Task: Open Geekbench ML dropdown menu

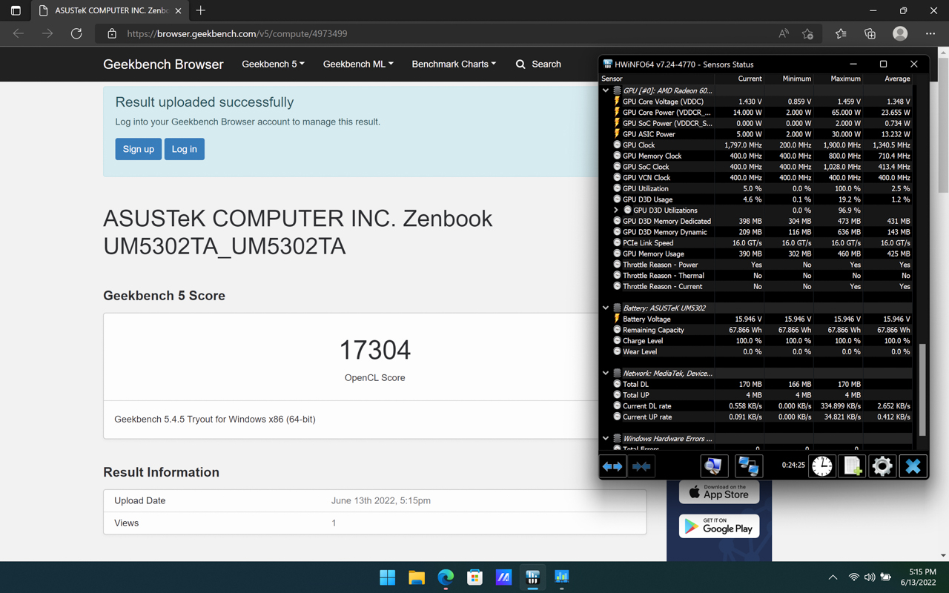Action: (x=358, y=64)
